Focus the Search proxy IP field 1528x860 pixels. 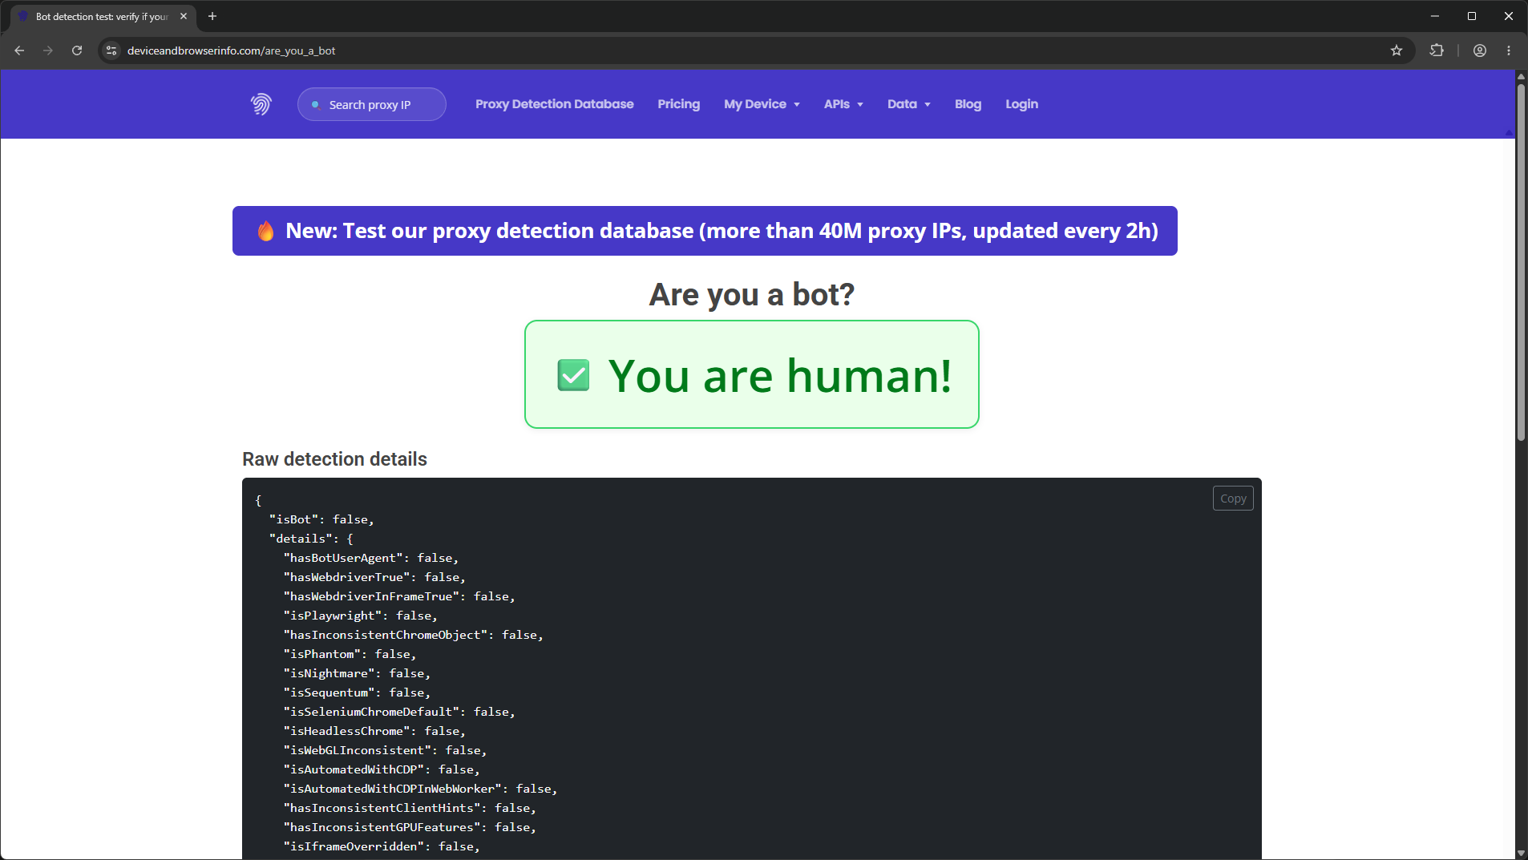point(372,104)
